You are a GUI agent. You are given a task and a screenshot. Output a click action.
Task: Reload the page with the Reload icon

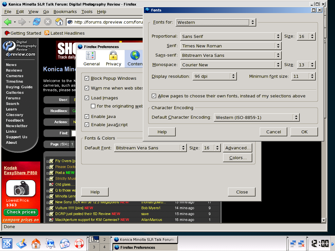click(x=37, y=22)
